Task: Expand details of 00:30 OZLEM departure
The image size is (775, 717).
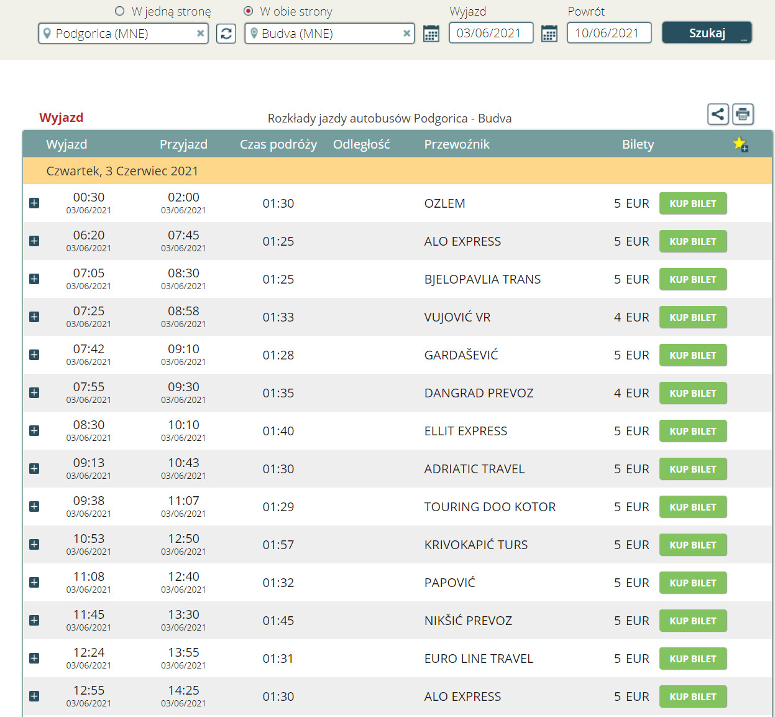Action: (x=34, y=203)
